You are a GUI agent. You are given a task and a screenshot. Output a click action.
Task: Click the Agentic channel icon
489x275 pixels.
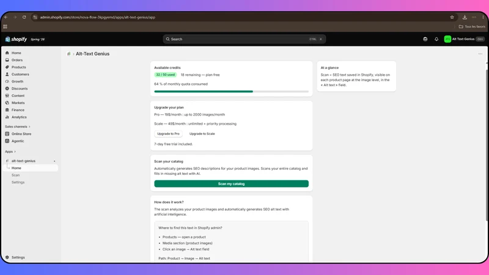pyautogui.click(x=7, y=141)
